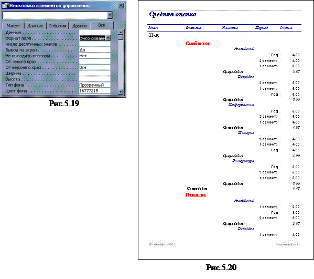Screen dimensions: 314x279
Task: Click the property list scroll up arrow
Action: coord(121,32)
